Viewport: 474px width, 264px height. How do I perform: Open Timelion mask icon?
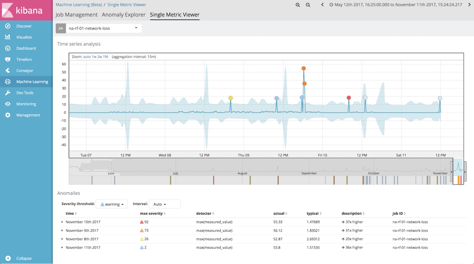click(x=8, y=59)
